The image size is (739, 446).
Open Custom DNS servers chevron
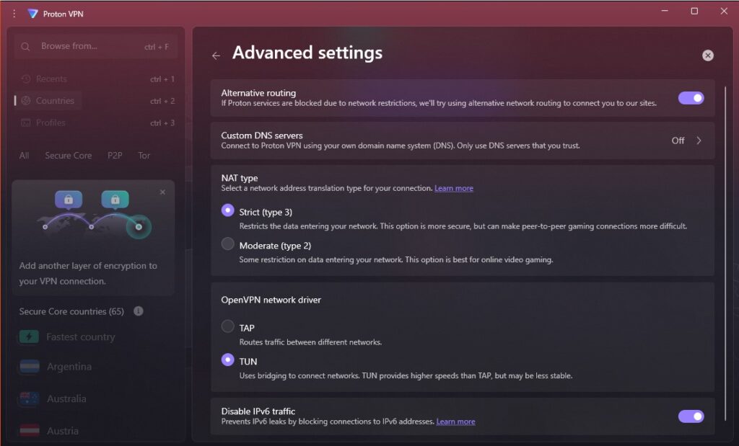pyautogui.click(x=699, y=141)
